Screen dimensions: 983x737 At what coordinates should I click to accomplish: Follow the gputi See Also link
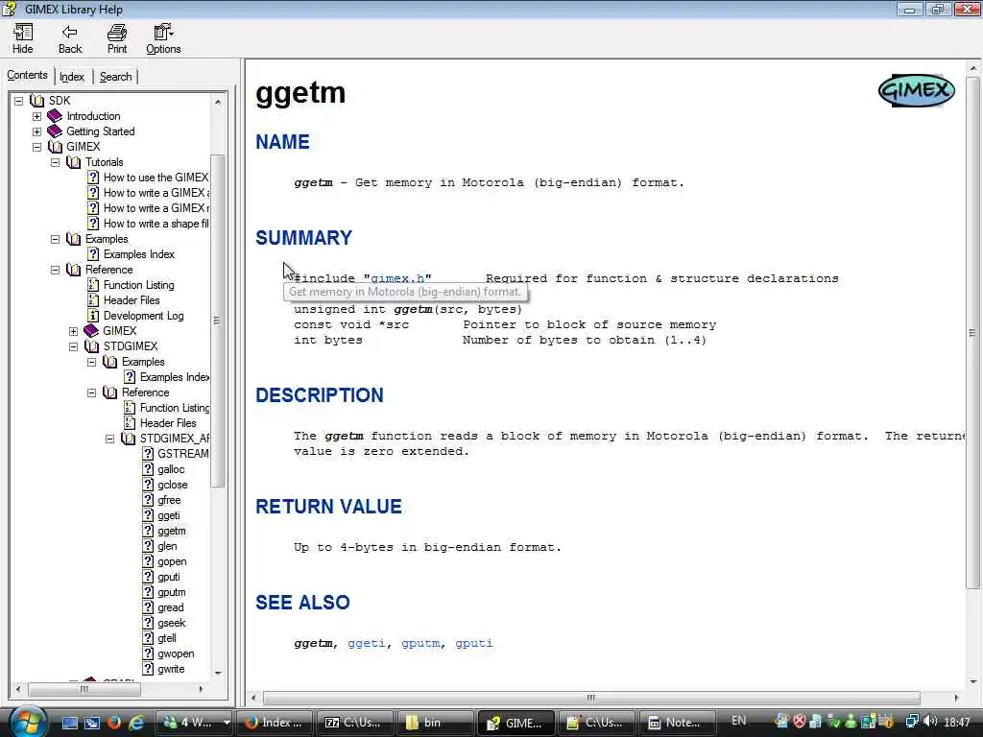coord(474,643)
